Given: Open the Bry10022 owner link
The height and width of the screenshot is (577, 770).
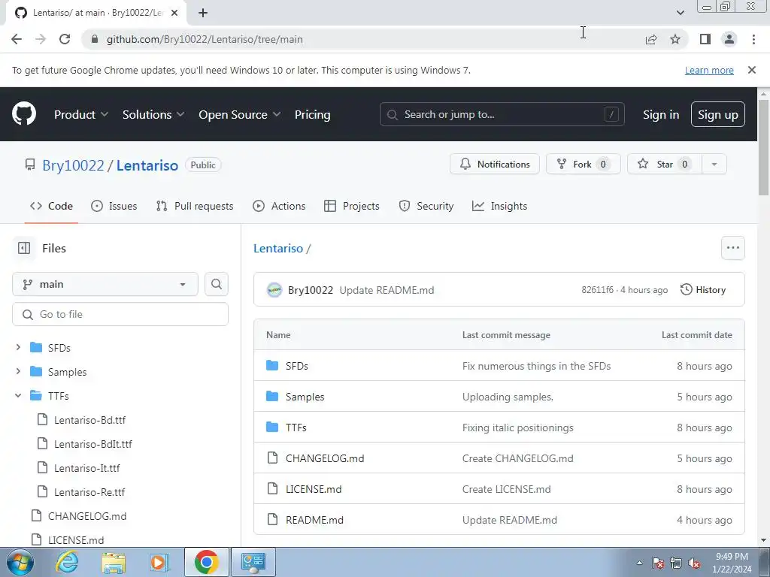Looking at the screenshot, I should click(x=73, y=165).
